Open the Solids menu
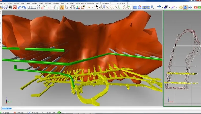This screenshot has height=114, width=201. coord(62,3)
